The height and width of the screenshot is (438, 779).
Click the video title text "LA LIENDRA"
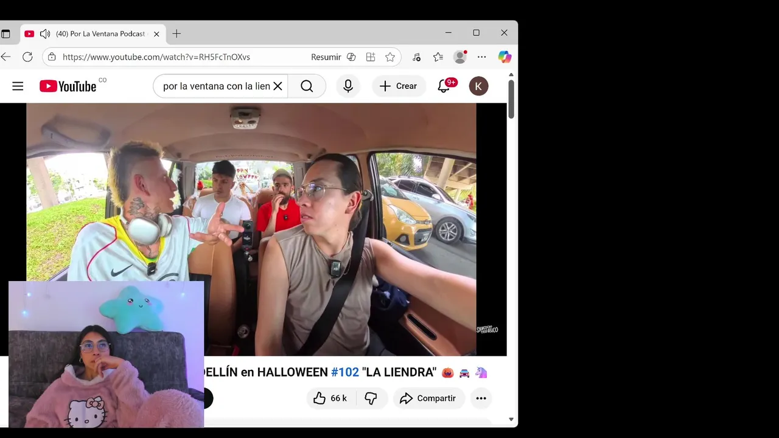(x=399, y=372)
